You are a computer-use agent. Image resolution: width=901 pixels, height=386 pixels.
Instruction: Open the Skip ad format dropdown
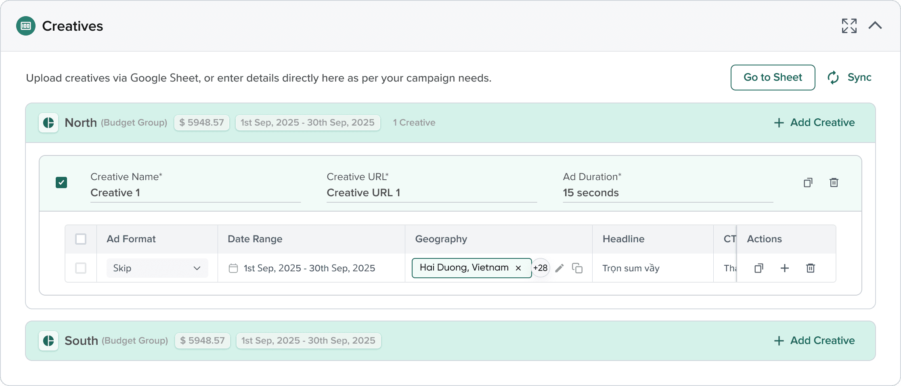tap(157, 268)
